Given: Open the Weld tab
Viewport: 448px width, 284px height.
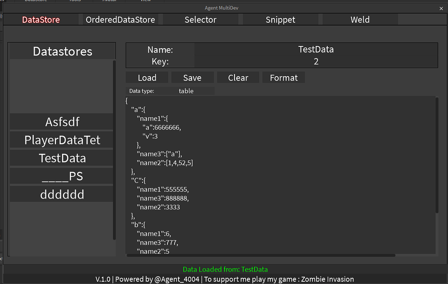Looking at the screenshot, I should [360, 20].
